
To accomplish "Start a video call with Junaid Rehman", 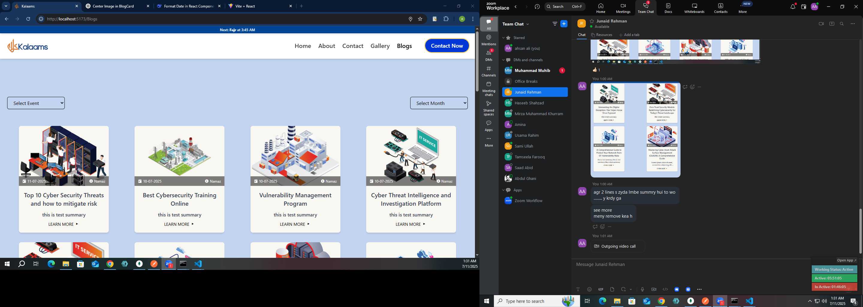I will (821, 24).
